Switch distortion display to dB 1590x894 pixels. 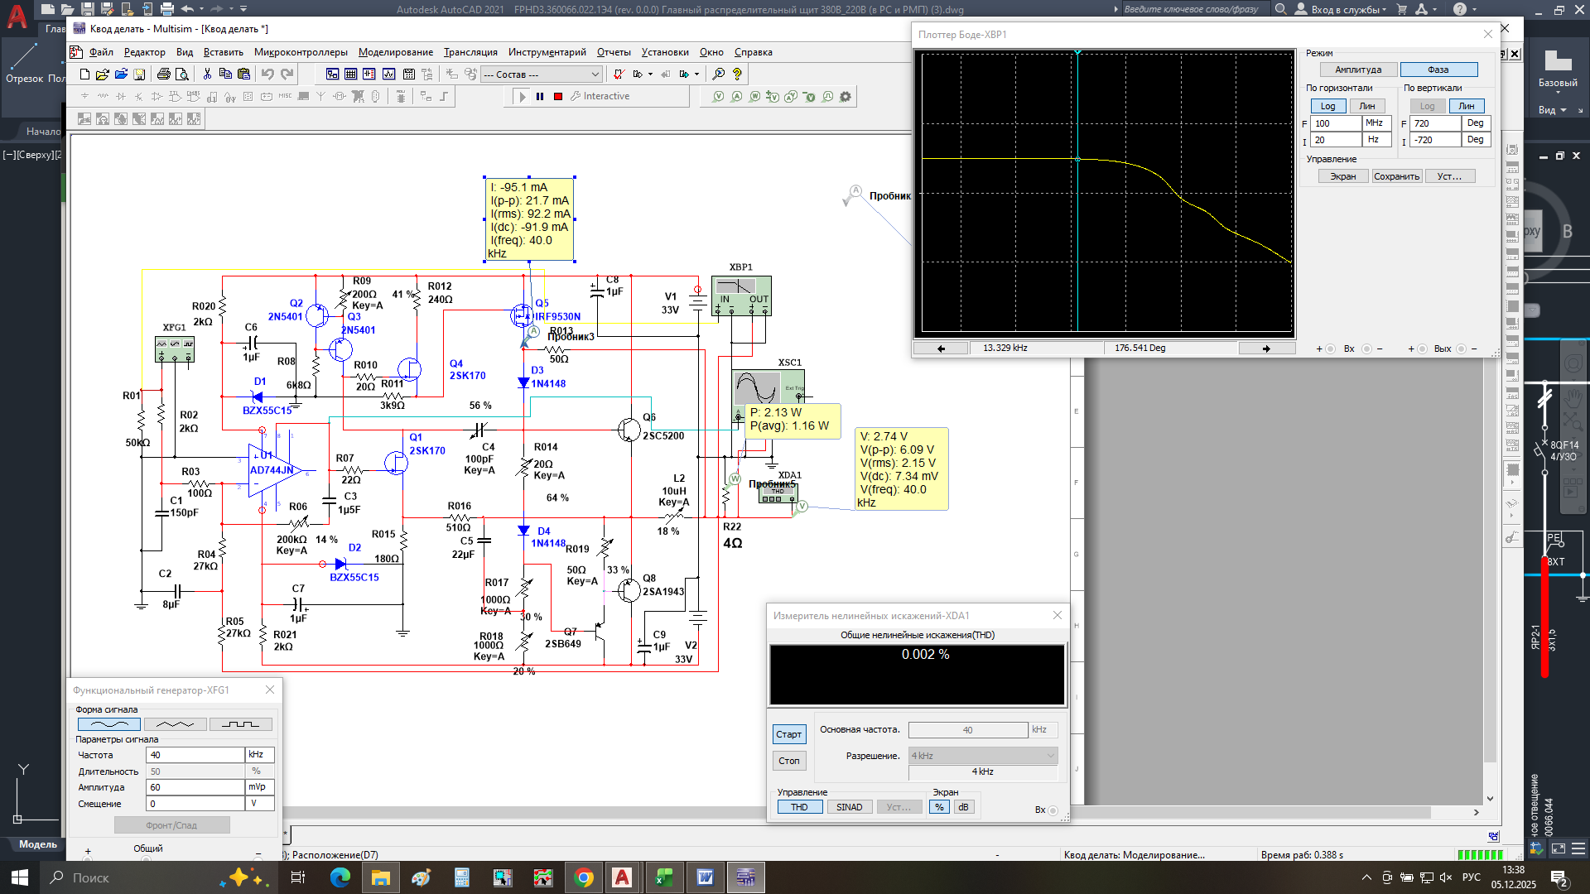(x=964, y=808)
